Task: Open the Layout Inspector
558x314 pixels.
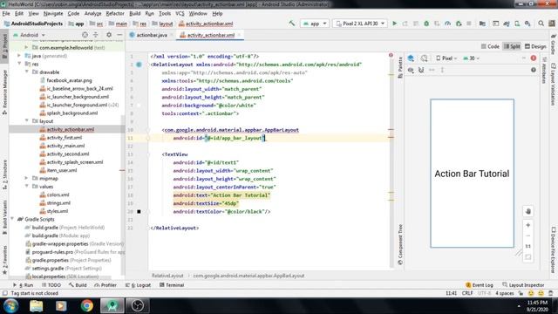Action: 523,285
